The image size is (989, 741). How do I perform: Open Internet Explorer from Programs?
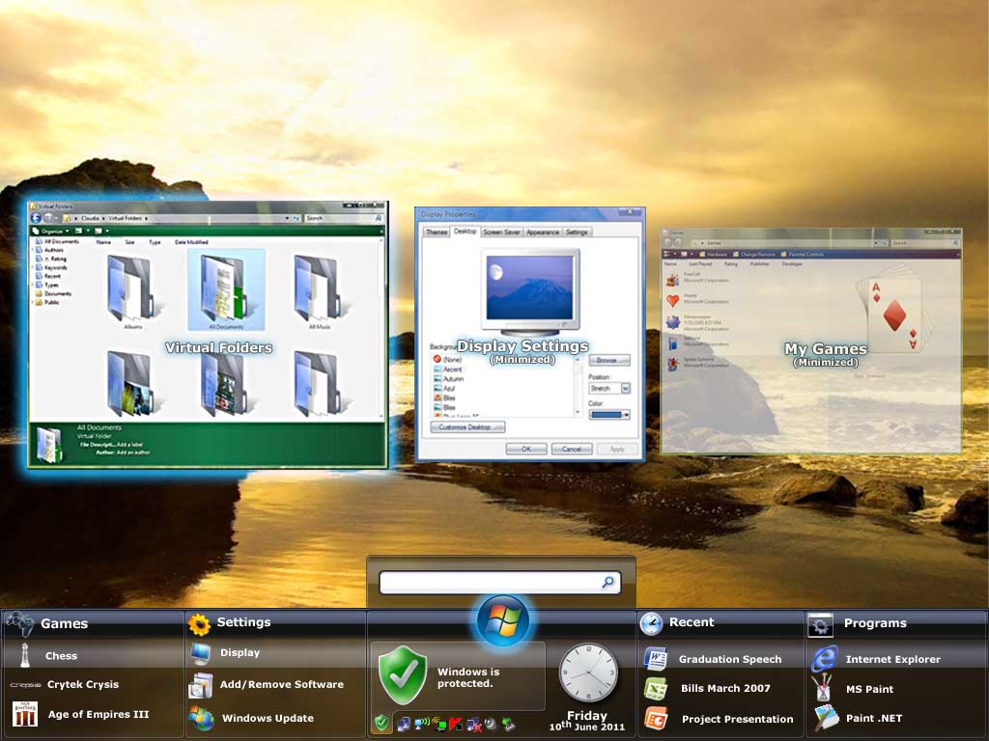pos(891,660)
